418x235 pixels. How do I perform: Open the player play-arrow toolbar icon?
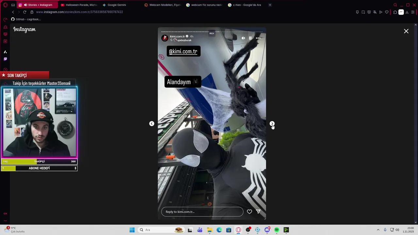point(381,12)
